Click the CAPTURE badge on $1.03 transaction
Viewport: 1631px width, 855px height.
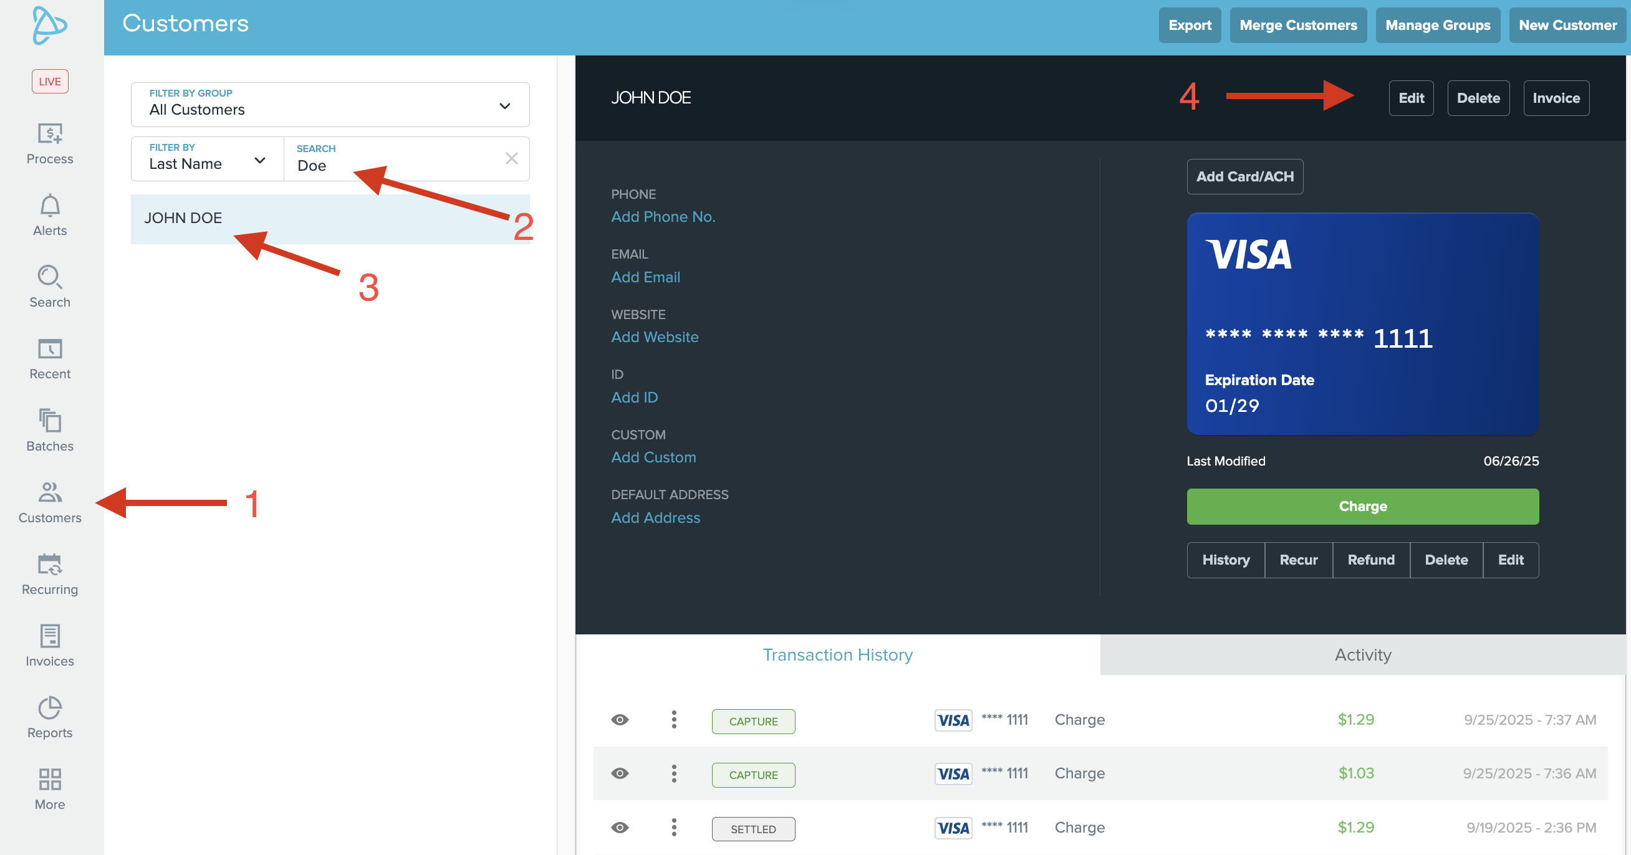point(753,775)
